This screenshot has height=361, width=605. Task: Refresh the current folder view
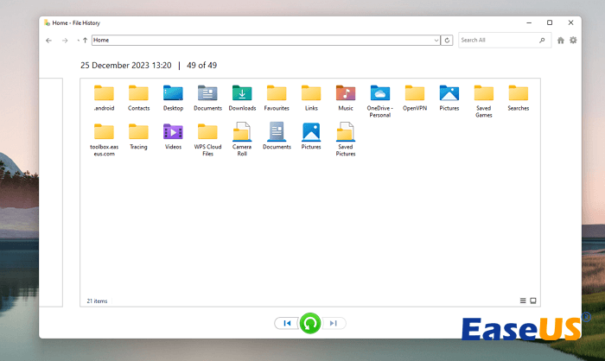click(x=447, y=40)
